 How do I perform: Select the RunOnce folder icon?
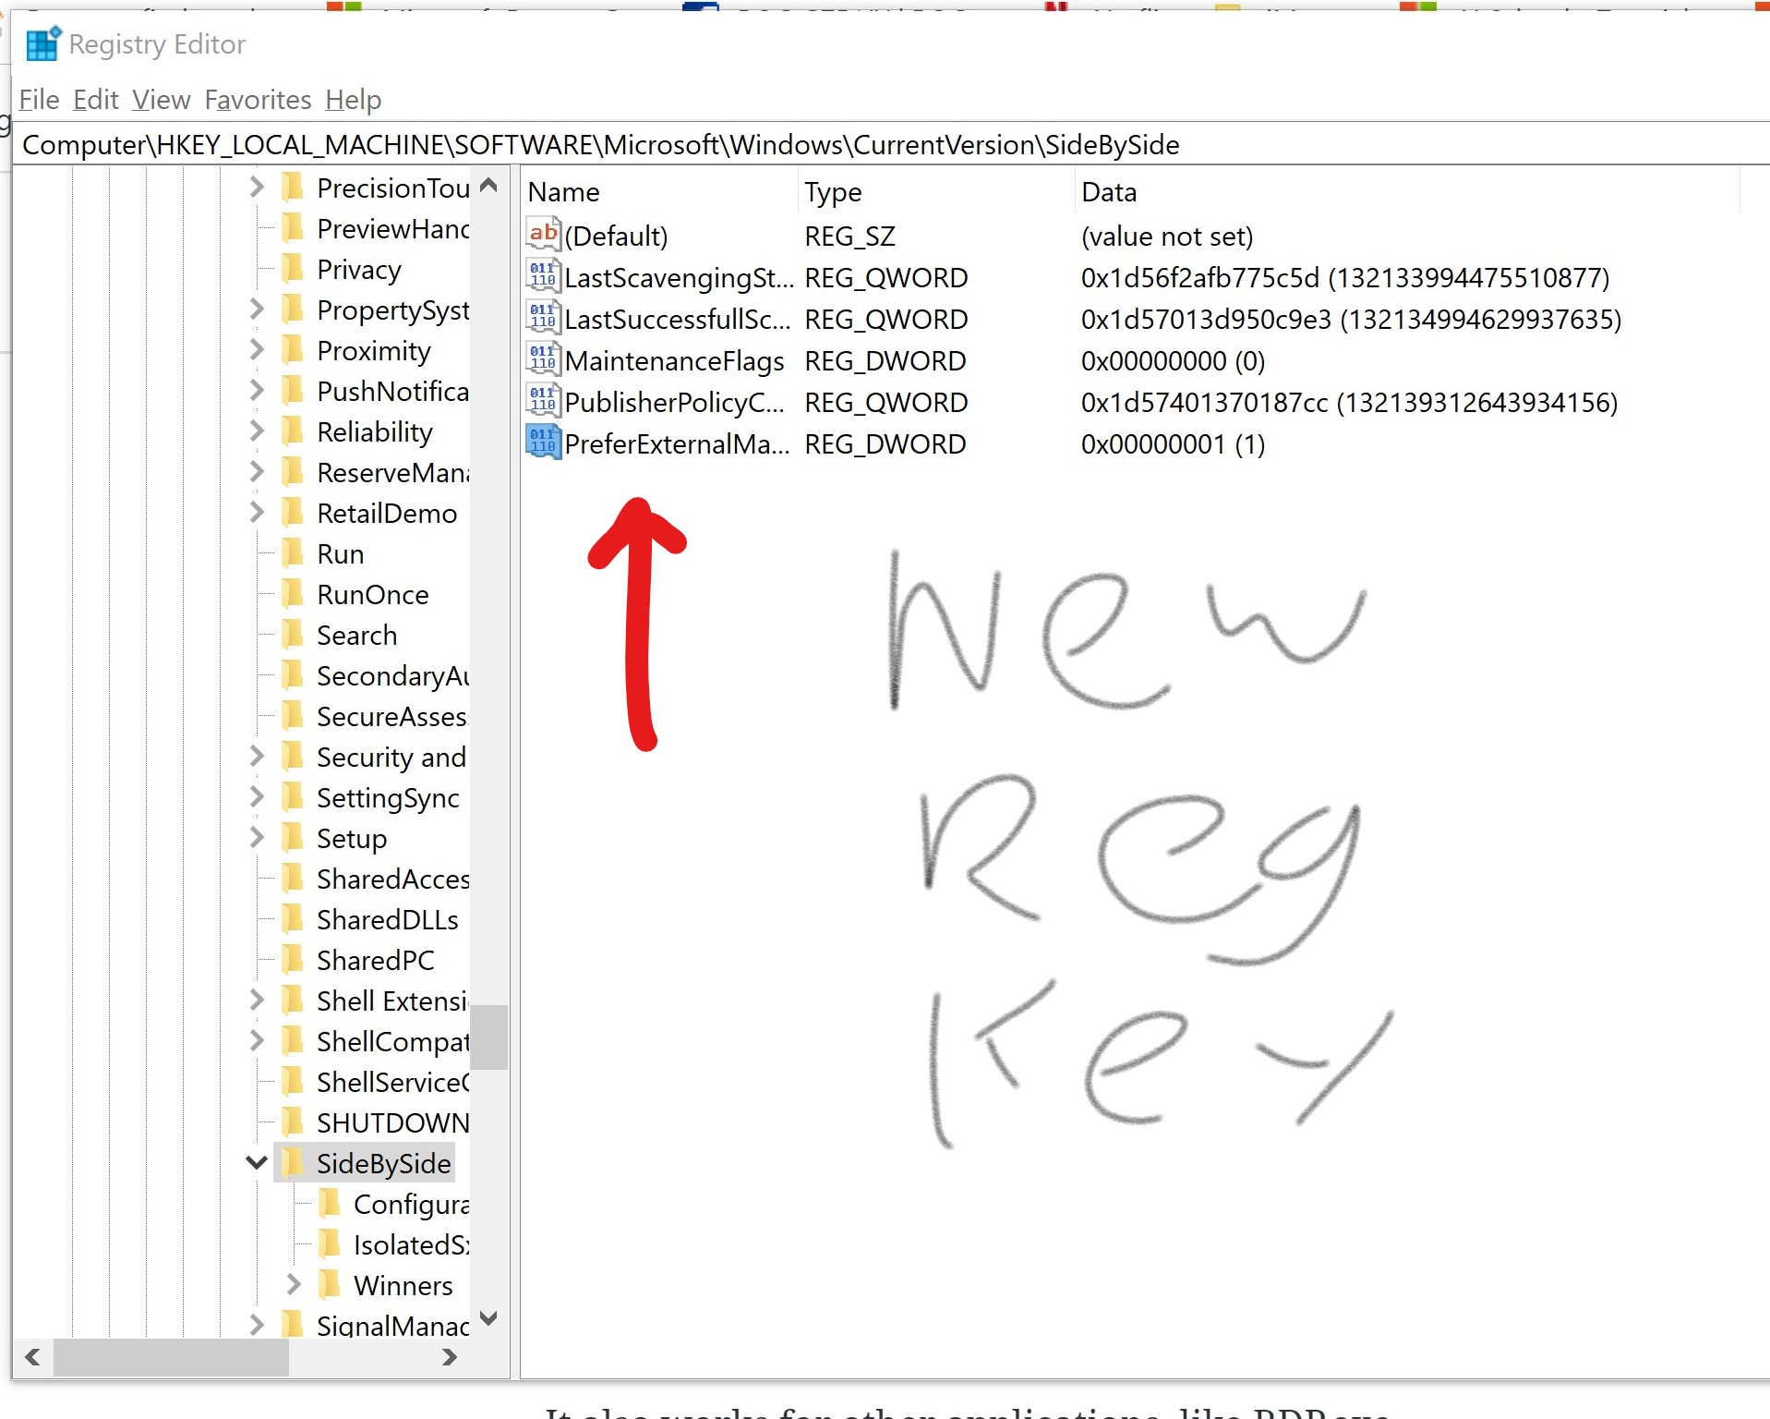click(x=293, y=593)
